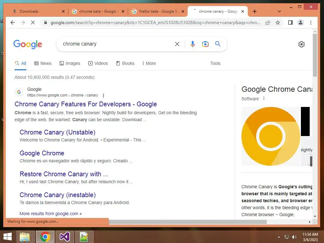Open a new tab with the plus button
This screenshot has width=324, height=243.
pyautogui.click(x=255, y=11)
